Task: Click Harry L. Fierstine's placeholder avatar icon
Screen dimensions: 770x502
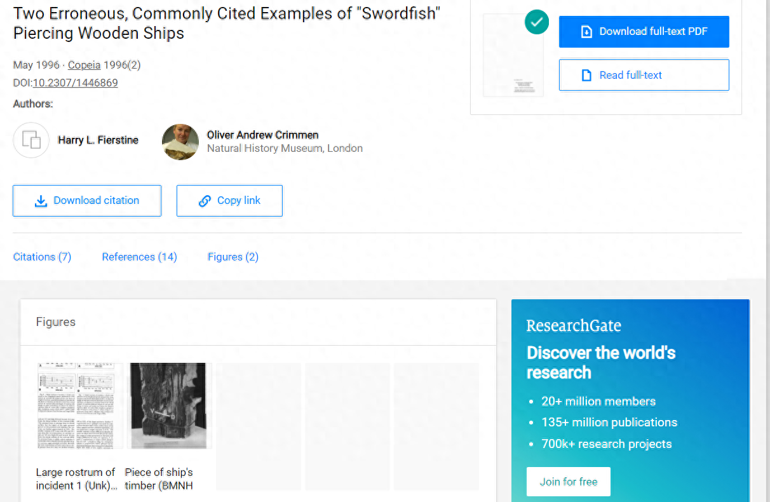Action: (x=31, y=140)
